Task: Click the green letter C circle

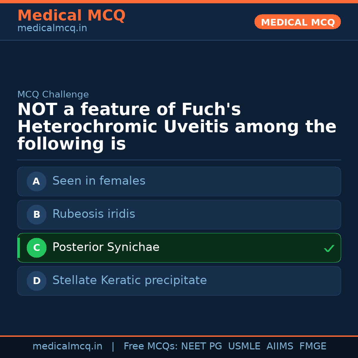Action: [x=36, y=248]
